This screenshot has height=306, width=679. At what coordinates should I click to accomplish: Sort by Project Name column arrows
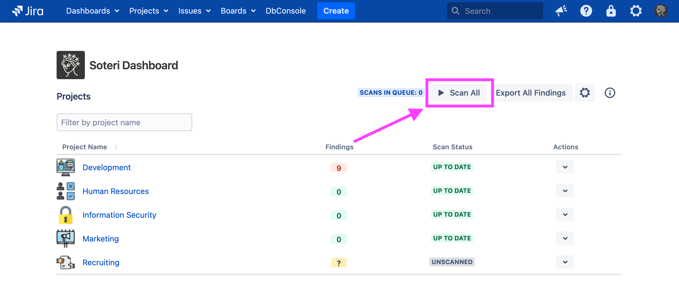(x=115, y=147)
